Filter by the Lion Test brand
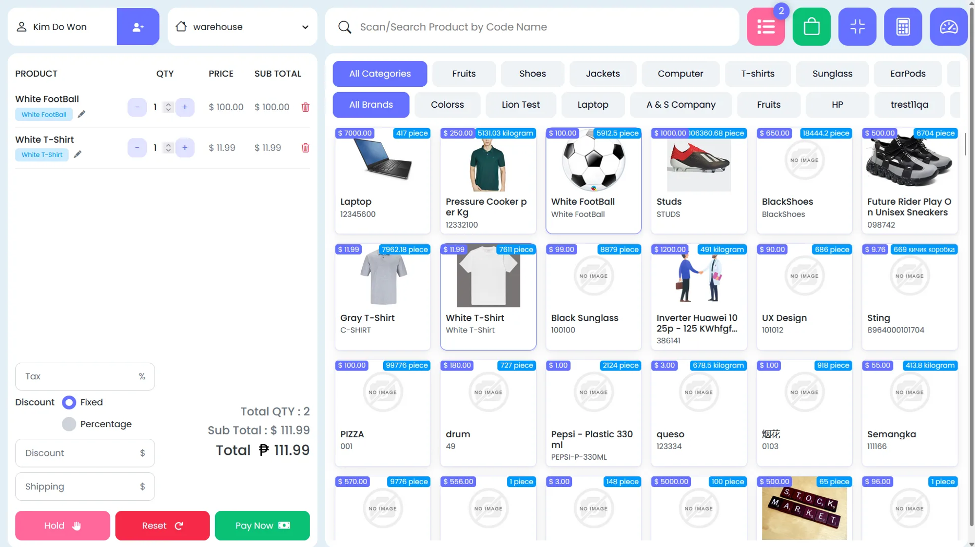The image size is (975, 547). (521, 105)
